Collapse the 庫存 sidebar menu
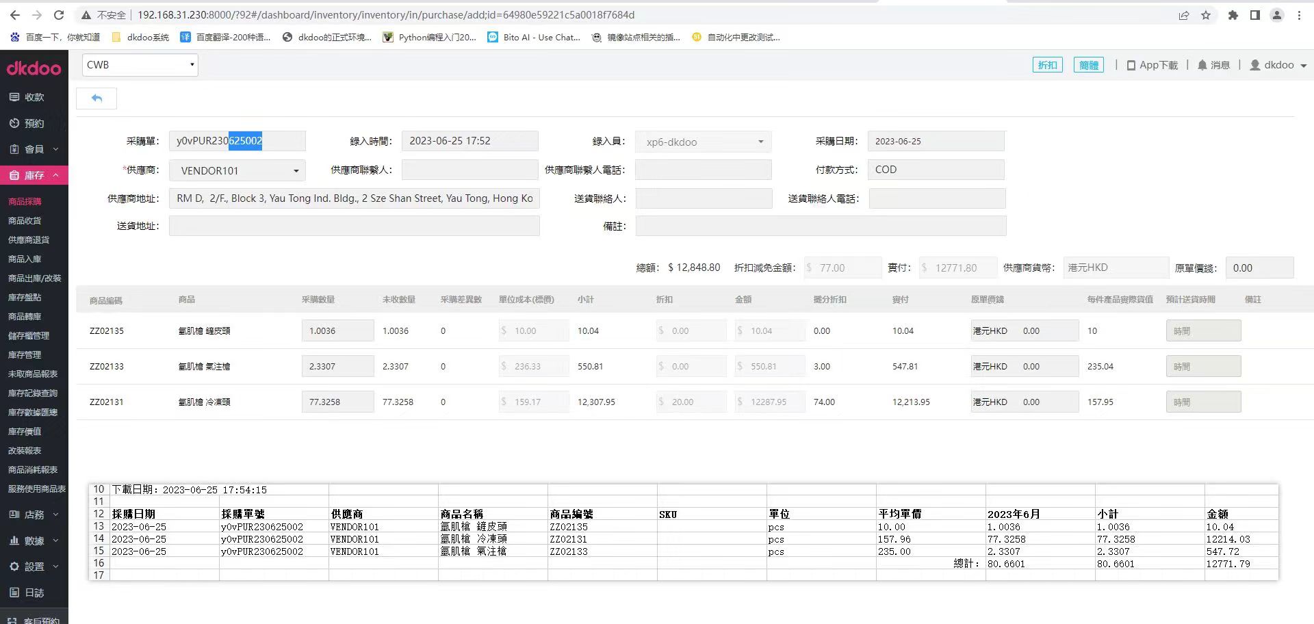The width and height of the screenshot is (1314, 624). (x=34, y=175)
